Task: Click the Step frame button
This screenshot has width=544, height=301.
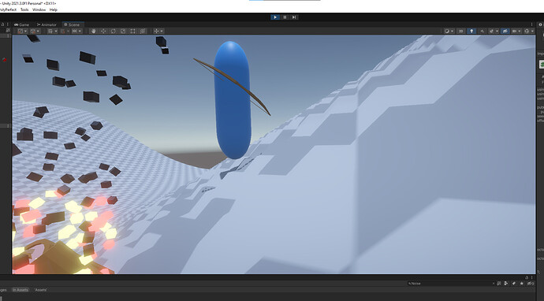Action: click(x=294, y=17)
